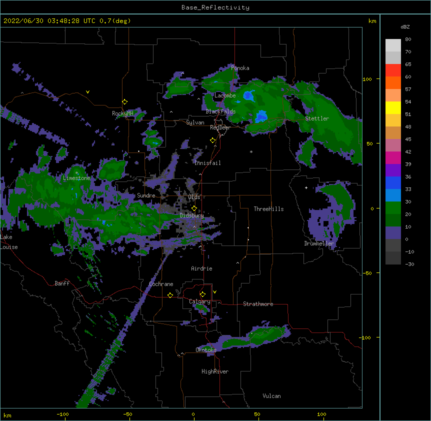The image size is (431, 421).
Task: Click the Lake Louise map label
Action: [x=9, y=242]
